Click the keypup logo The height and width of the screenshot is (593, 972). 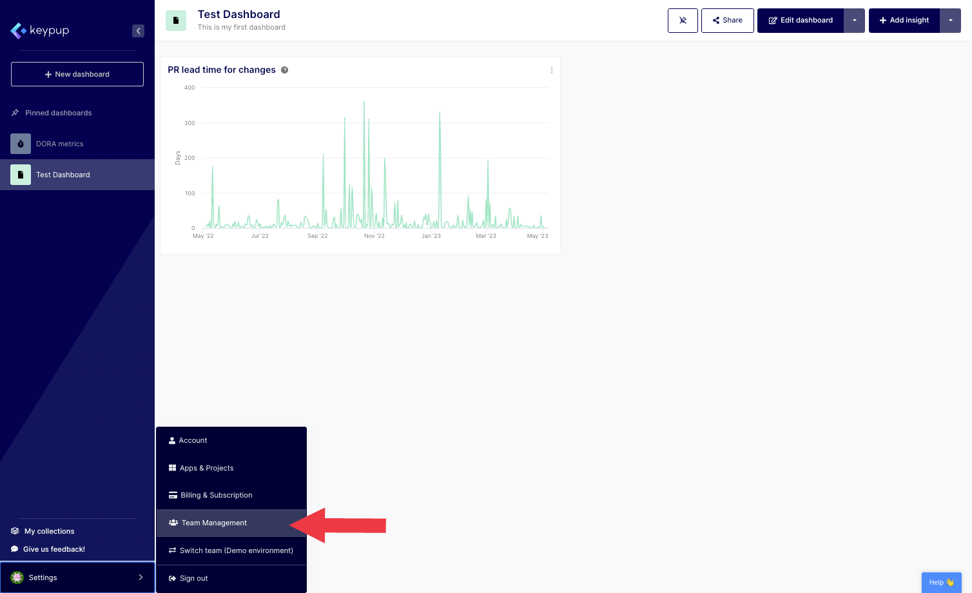[40, 30]
